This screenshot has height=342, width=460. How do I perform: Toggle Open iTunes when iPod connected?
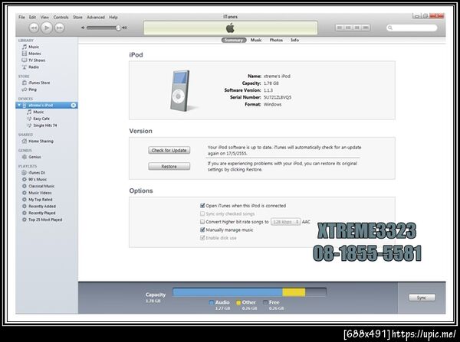202,206
